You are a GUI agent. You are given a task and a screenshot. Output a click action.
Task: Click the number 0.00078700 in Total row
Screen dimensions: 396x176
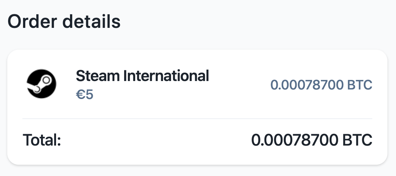click(x=295, y=140)
